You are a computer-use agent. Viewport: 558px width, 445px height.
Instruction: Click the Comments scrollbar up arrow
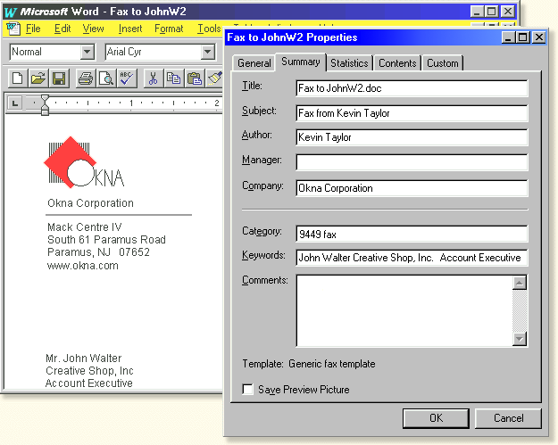click(x=520, y=283)
